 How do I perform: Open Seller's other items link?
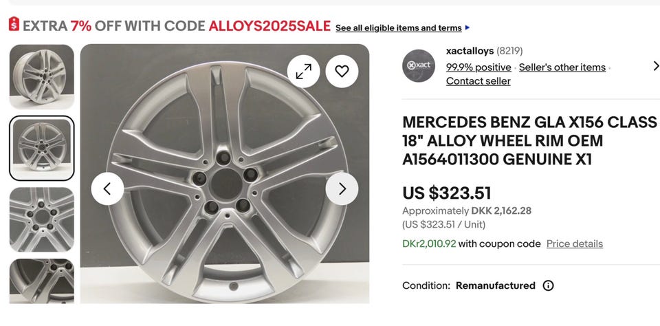pos(562,67)
